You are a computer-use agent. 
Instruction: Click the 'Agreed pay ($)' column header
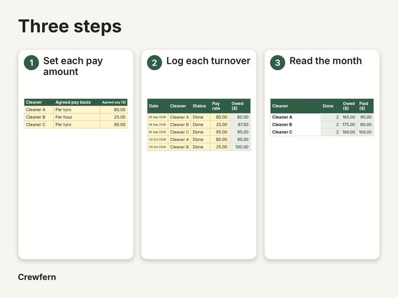coord(114,103)
